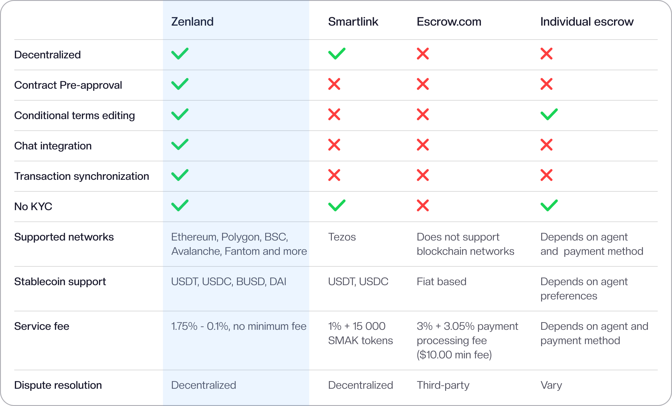Click Escrow.com's red cross for Decentralized
This screenshot has height=406, width=672.
(423, 54)
